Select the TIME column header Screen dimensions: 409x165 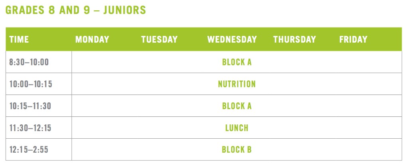pos(19,39)
